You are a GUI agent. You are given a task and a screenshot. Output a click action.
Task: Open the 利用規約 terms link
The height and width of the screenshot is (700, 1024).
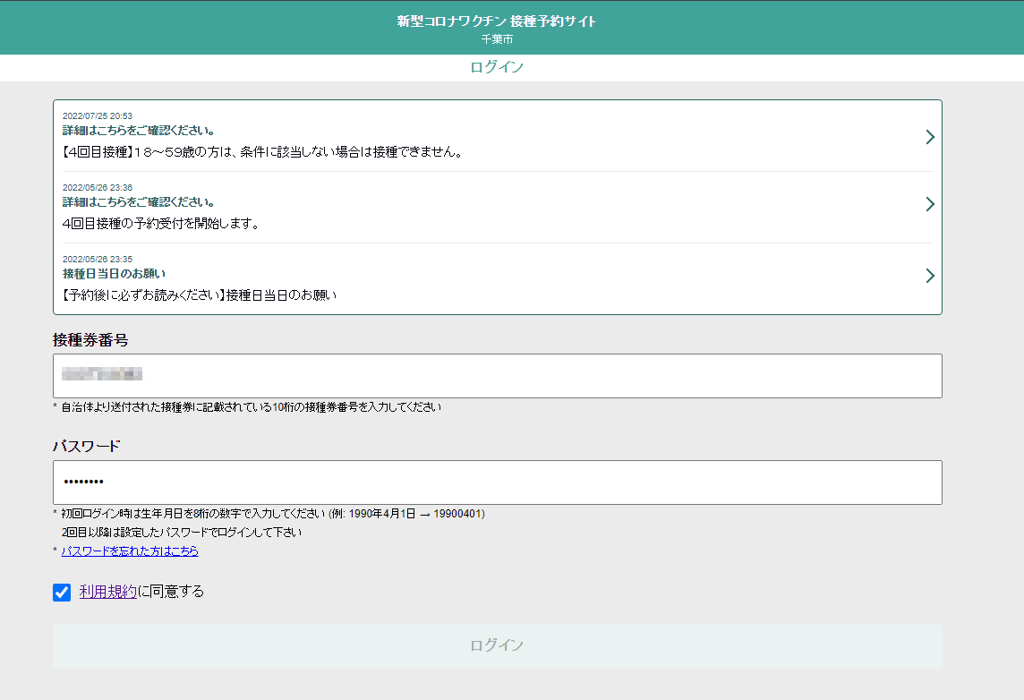(108, 592)
